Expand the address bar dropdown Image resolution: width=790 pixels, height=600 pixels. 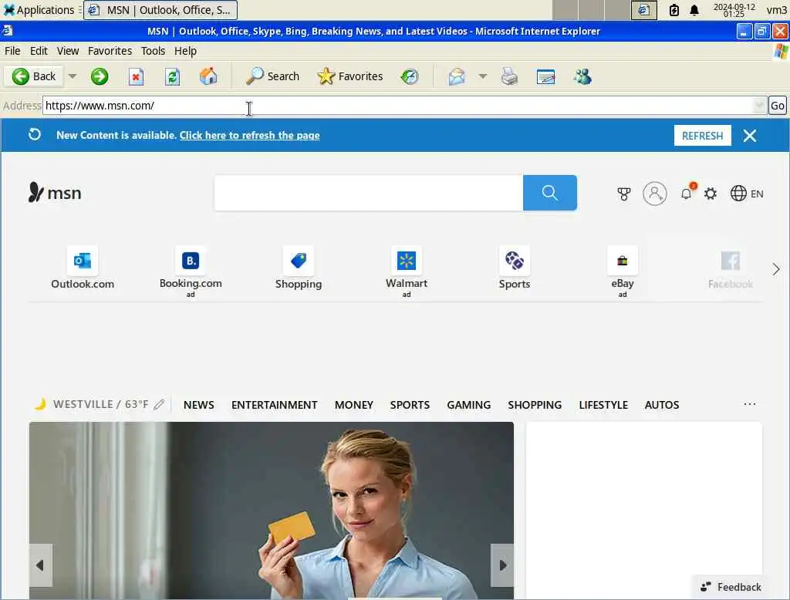pyautogui.click(x=759, y=106)
